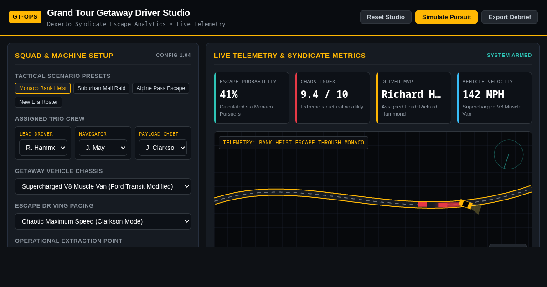Click the Operational Extraction Point heading
This screenshot has width=547, height=287.
[69, 241]
